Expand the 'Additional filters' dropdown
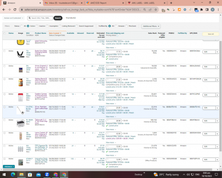 pyautogui.click(x=151, y=26)
